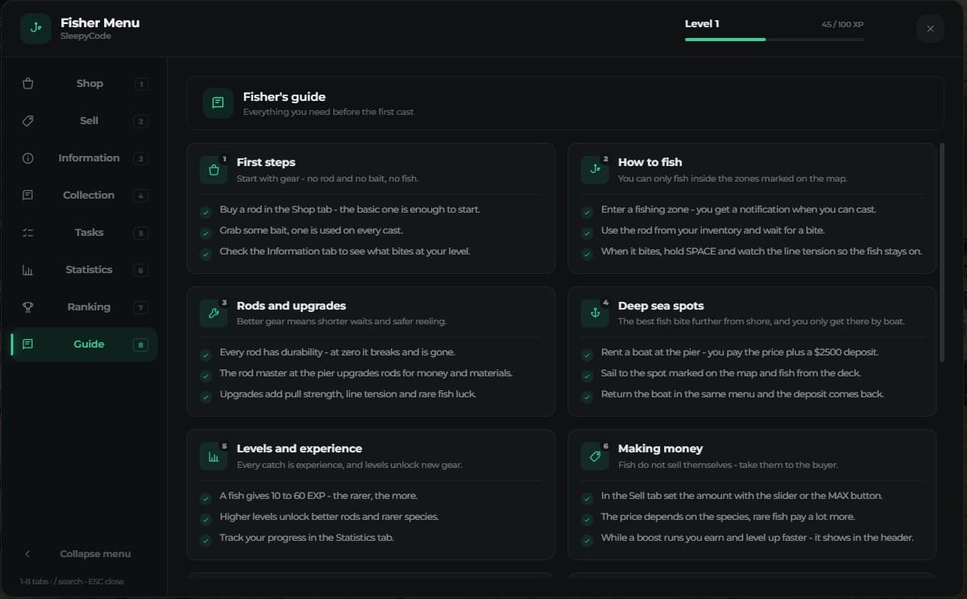The image size is (967, 599).
Task: Collapse the sidebar using the chevron arrow
Action: tap(28, 554)
